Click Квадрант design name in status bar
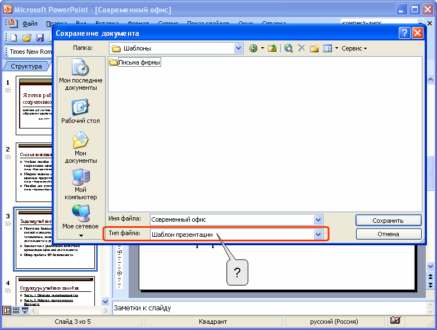Viewport: 437px width, 330px height. (x=213, y=322)
